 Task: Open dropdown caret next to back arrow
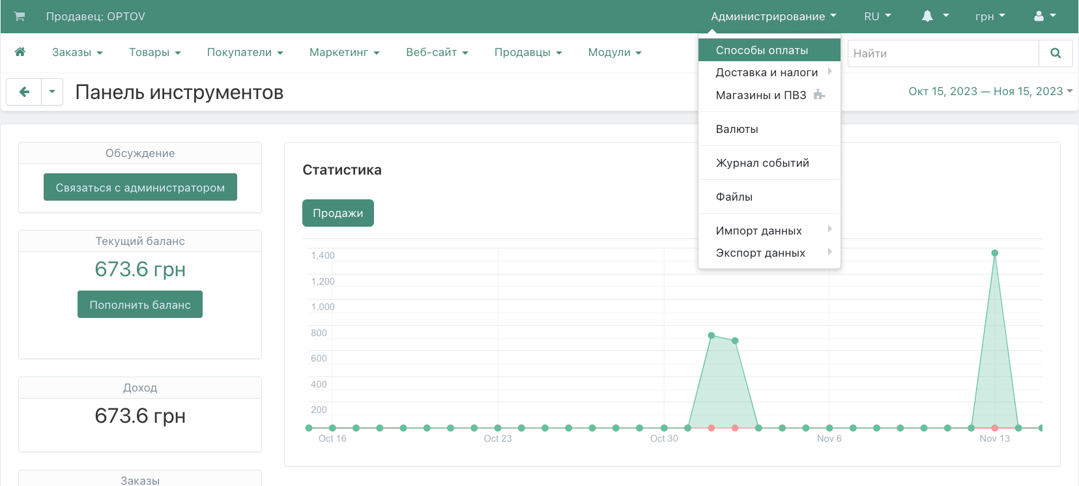[x=52, y=92]
